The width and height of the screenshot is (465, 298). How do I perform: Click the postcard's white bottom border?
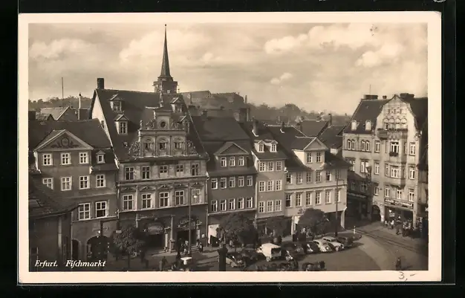pos(223,276)
